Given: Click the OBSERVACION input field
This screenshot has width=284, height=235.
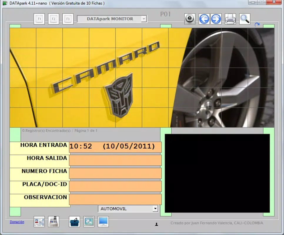Looking at the screenshot, I should pos(115,199).
